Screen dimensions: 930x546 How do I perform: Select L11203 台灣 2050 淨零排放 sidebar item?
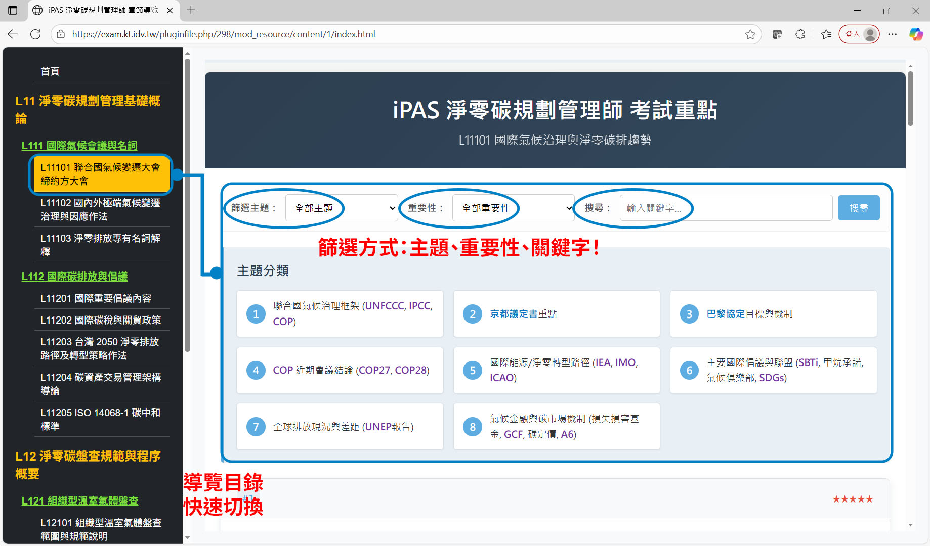pos(100,348)
